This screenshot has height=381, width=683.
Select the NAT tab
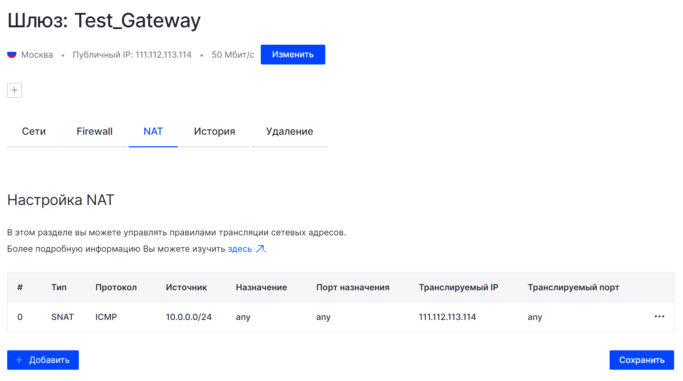point(153,131)
